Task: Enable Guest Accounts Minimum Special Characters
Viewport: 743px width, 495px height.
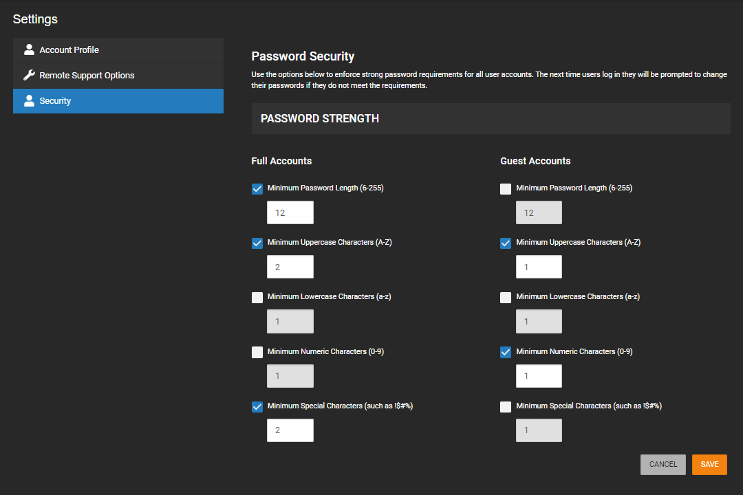Action: 506,407
